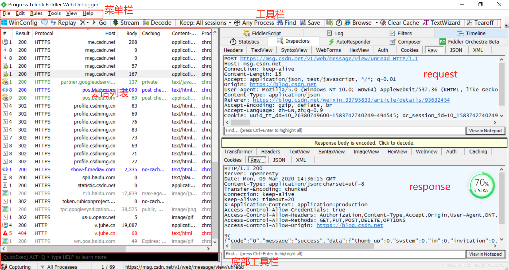Screen dimensions: 509x270
Task: Click request pane View in Notepad button
Action: [x=485, y=131]
